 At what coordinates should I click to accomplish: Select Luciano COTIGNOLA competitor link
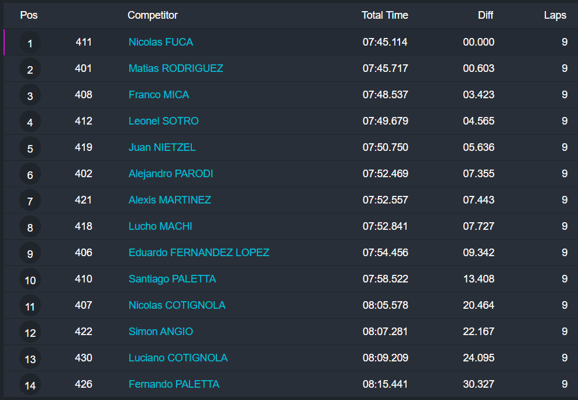click(x=178, y=358)
